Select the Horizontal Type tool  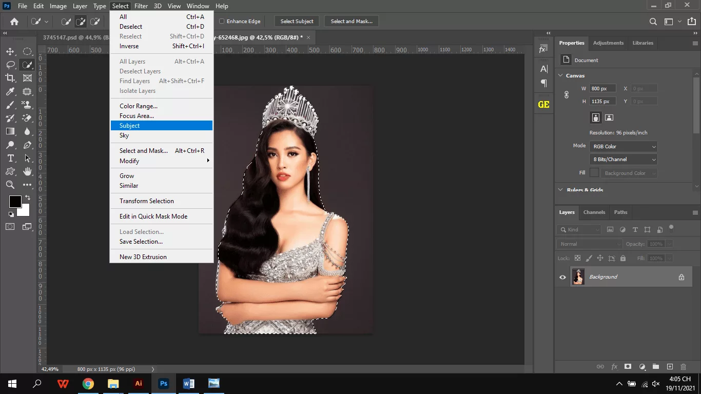[10, 158]
